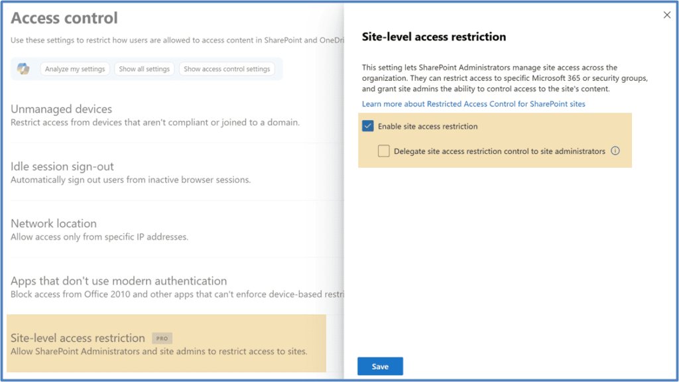
Task: Select Site-level access restriction setting
Action: (x=166, y=344)
